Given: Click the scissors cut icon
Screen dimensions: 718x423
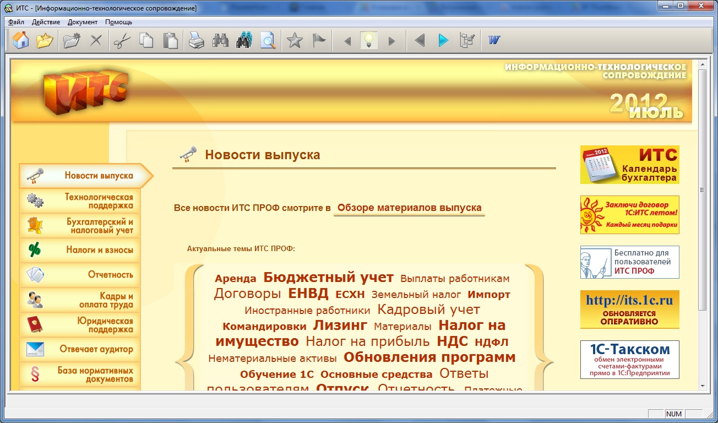Looking at the screenshot, I should coord(122,41).
